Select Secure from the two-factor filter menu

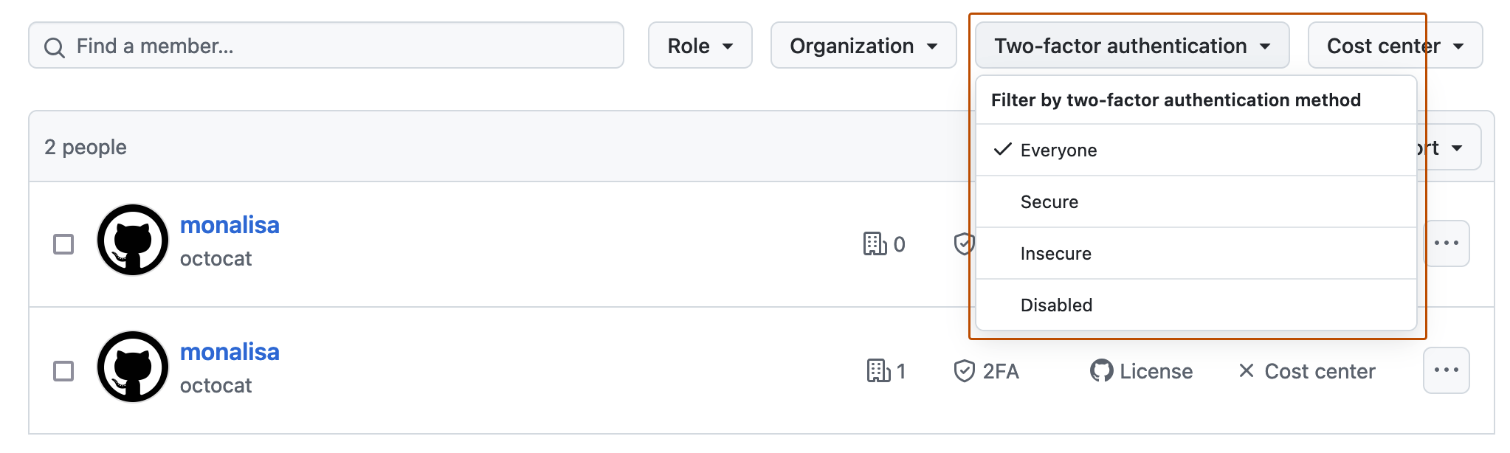(1049, 201)
